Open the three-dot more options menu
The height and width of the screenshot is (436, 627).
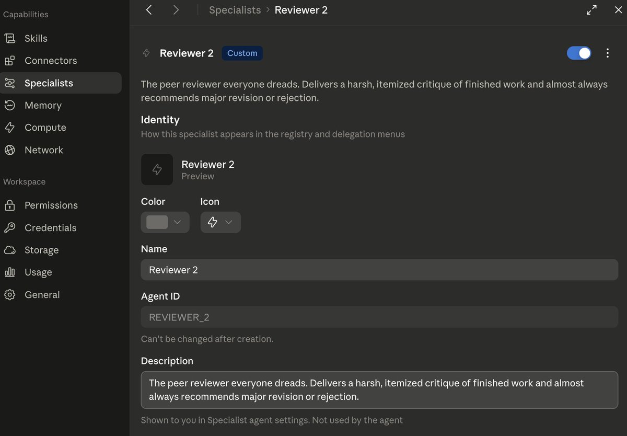click(607, 53)
